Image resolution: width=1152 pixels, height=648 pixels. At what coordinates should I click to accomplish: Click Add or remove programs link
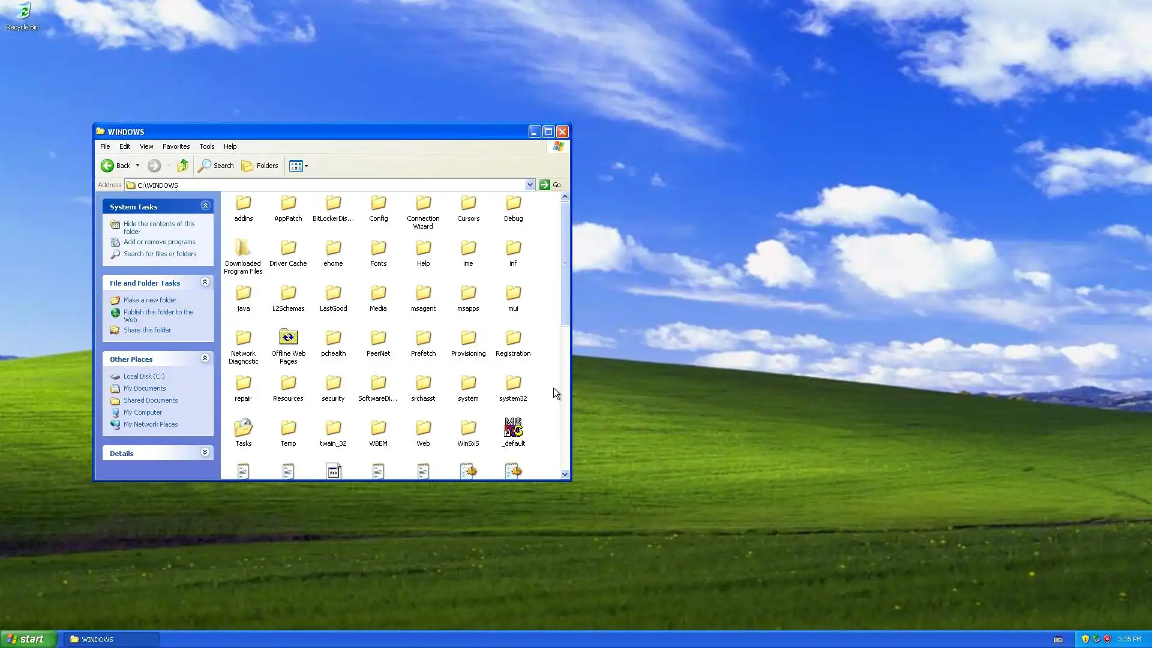pyautogui.click(x=159, y=242)
